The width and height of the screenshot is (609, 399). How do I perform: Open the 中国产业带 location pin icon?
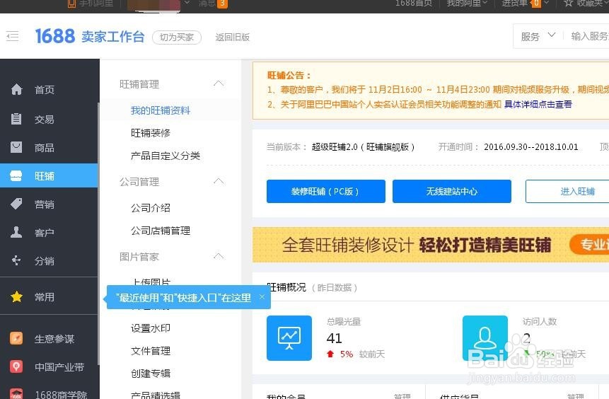16,366
